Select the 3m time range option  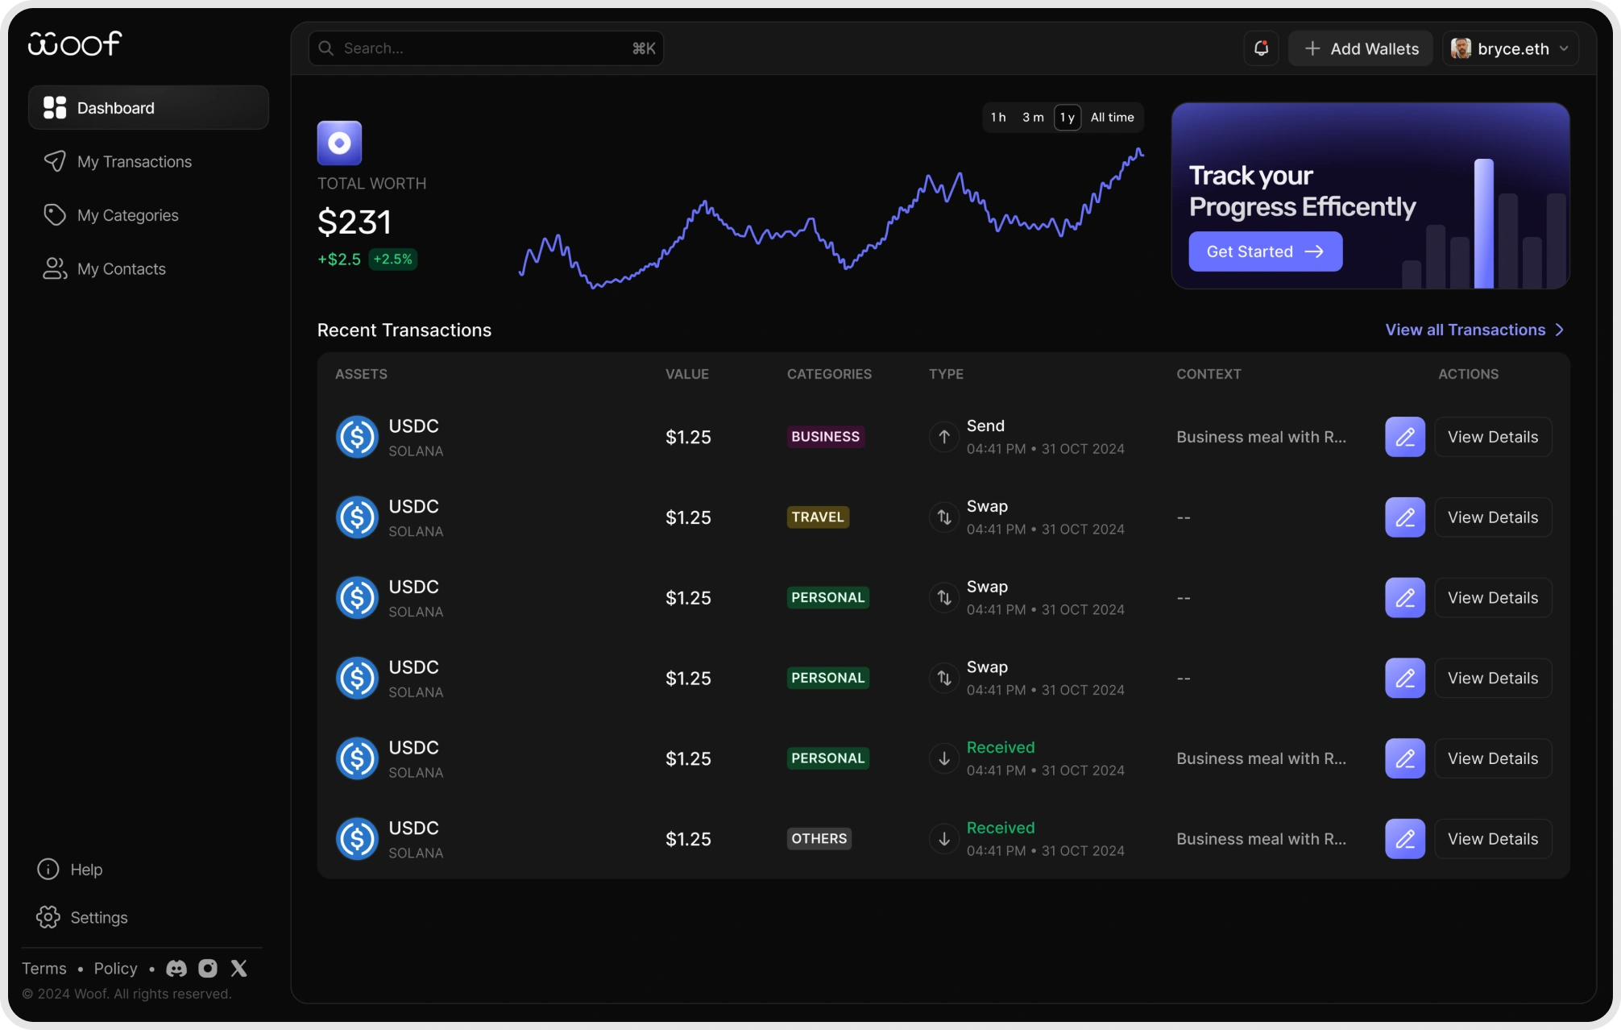click(x=1032, y=117)
